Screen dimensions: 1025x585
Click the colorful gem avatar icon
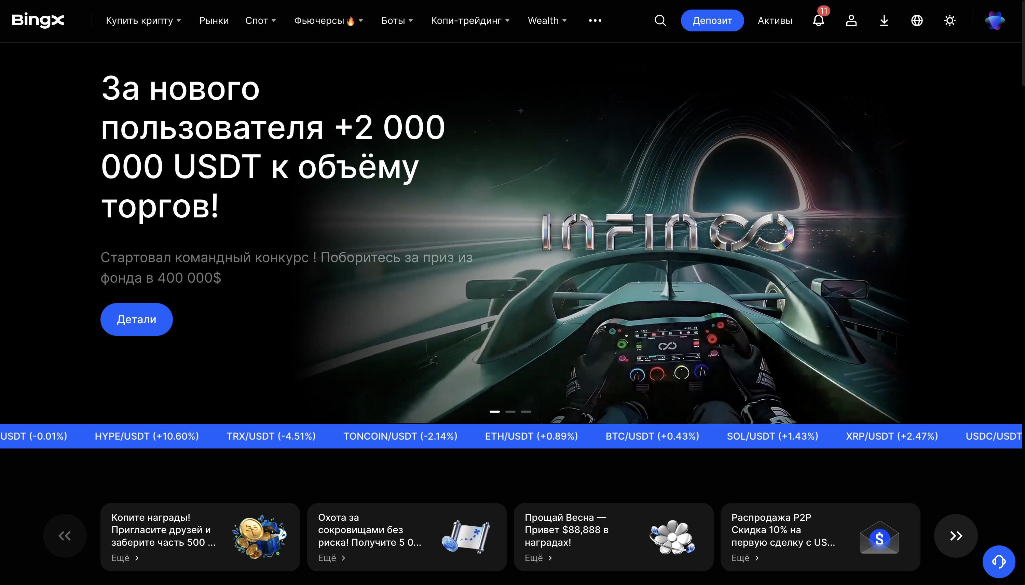coord(995,20)
